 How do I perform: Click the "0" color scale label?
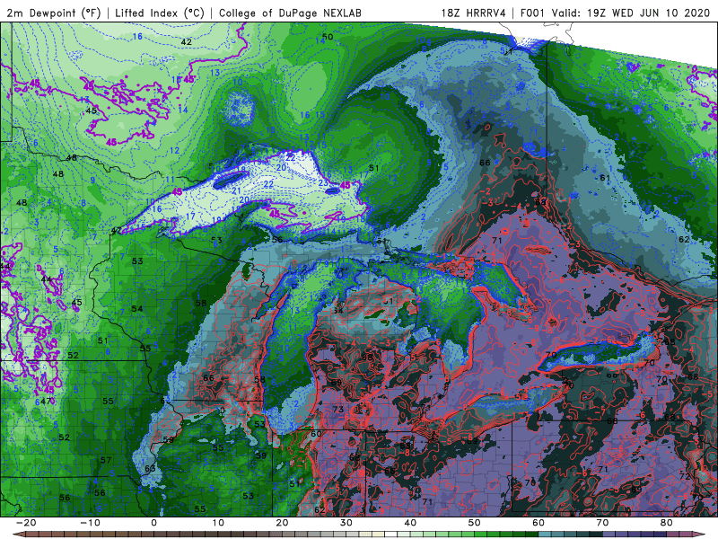pyautogui.click(x=153, y=523)
